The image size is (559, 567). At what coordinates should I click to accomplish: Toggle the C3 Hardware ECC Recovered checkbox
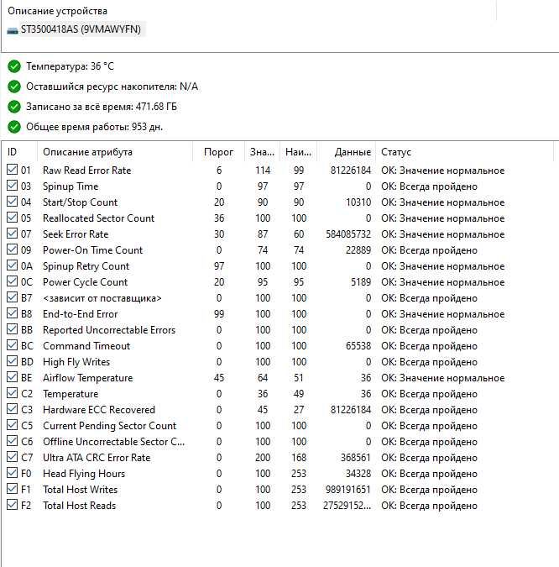click(12, 409)
